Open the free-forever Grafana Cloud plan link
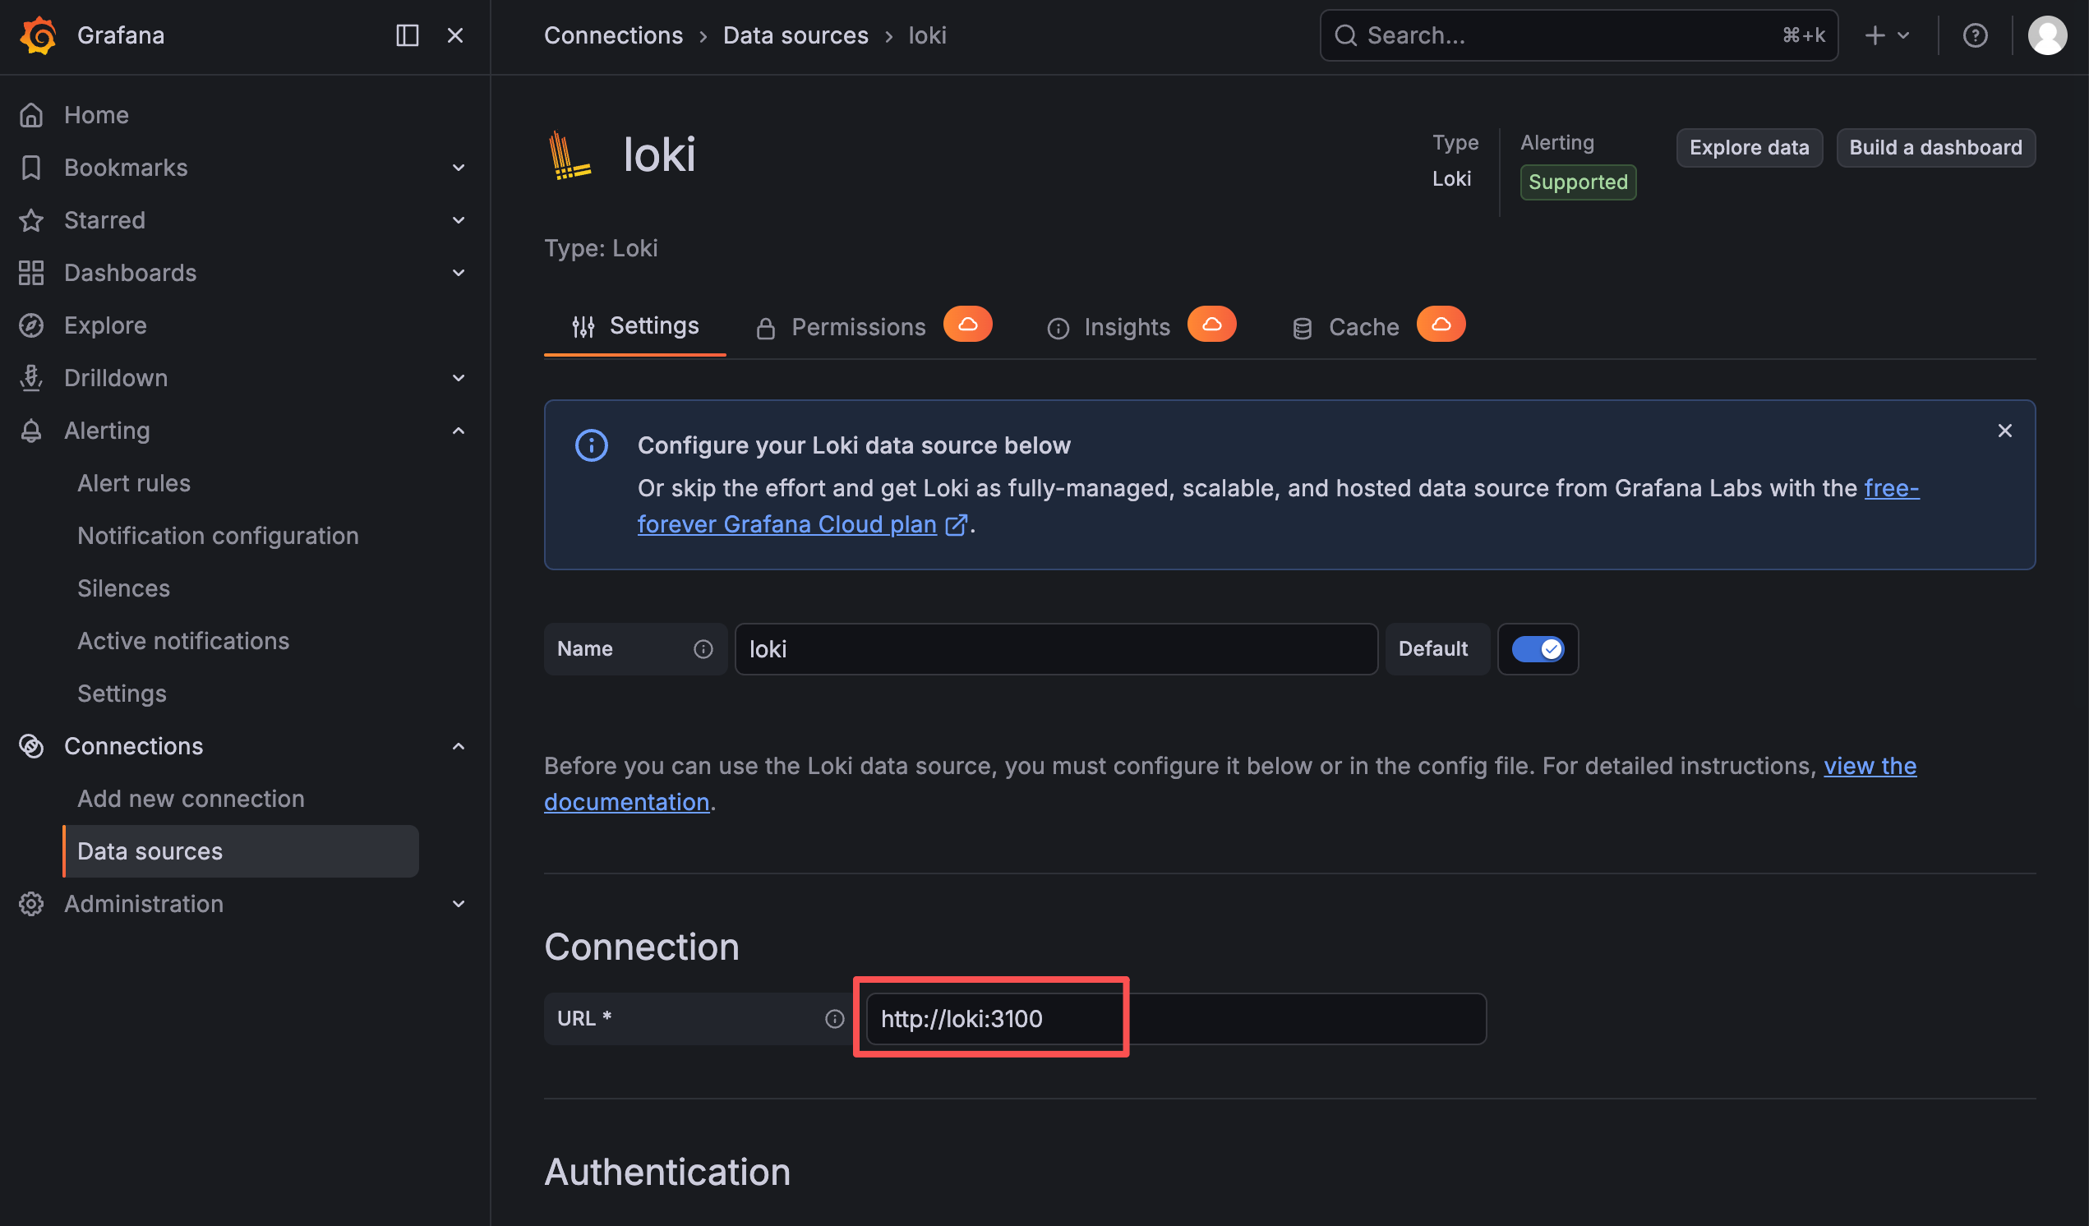This screenshot has height=1226, width=2089. (x=786, y=525)
